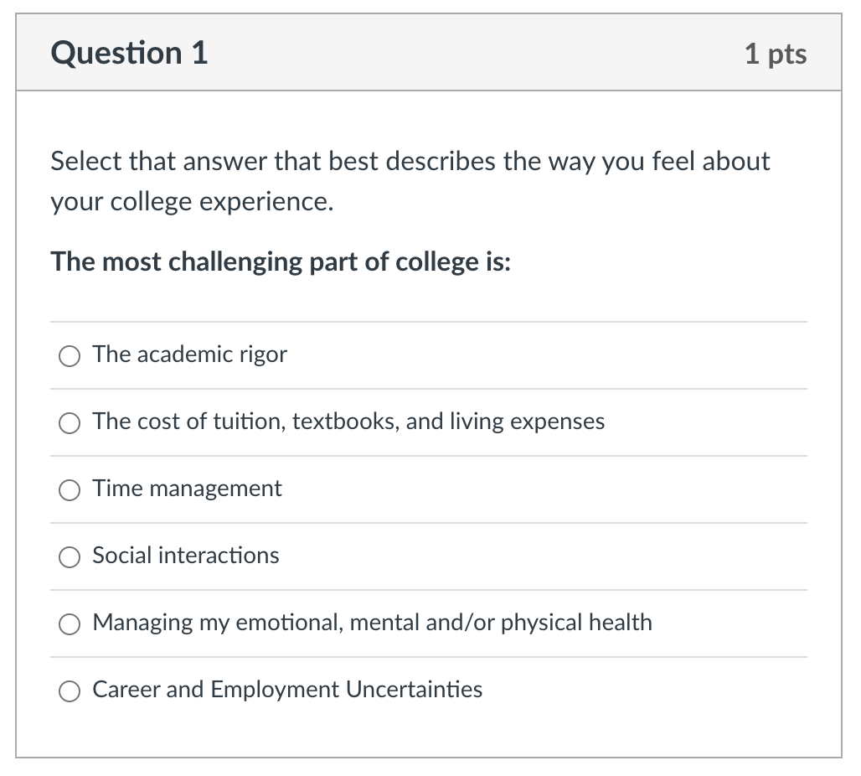Select the cost of tuition option
The width and height of the screenshot is (861, 776).
click(70, 423)
